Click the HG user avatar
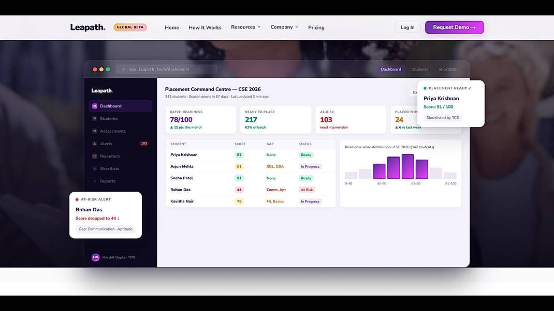 tap(95, 257)
